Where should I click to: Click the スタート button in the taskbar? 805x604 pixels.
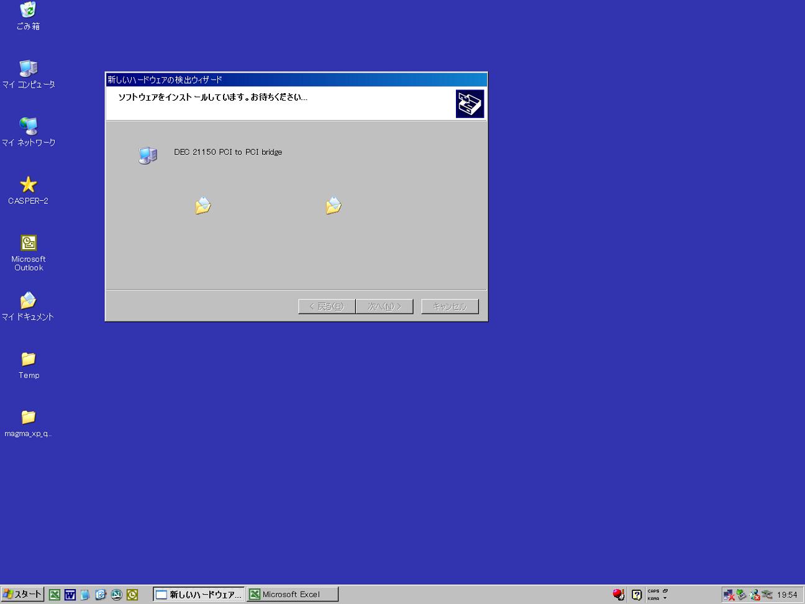tap(22, 595)
